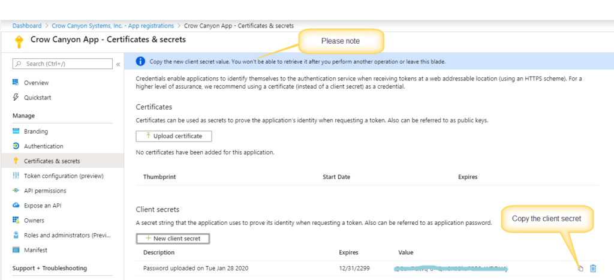Open API permissions menu item
This screenshot has width=614, height=280.
point(45,191)
